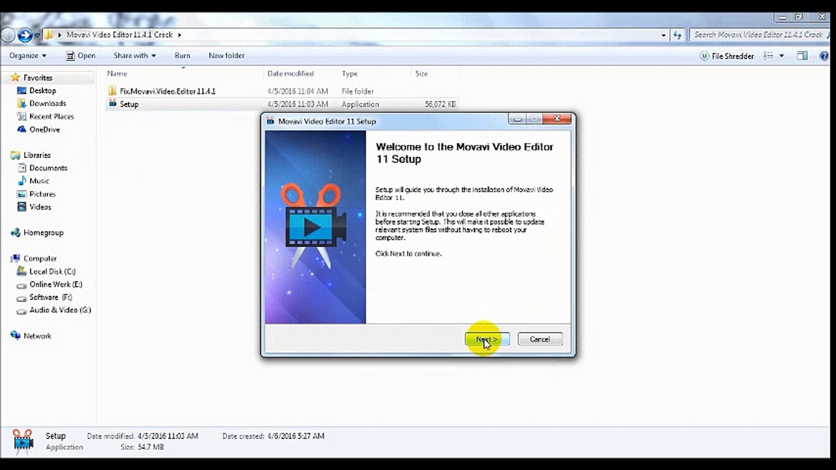Click the Next button in setup wizard
The image size is (836, 470).
pos(487,339)
